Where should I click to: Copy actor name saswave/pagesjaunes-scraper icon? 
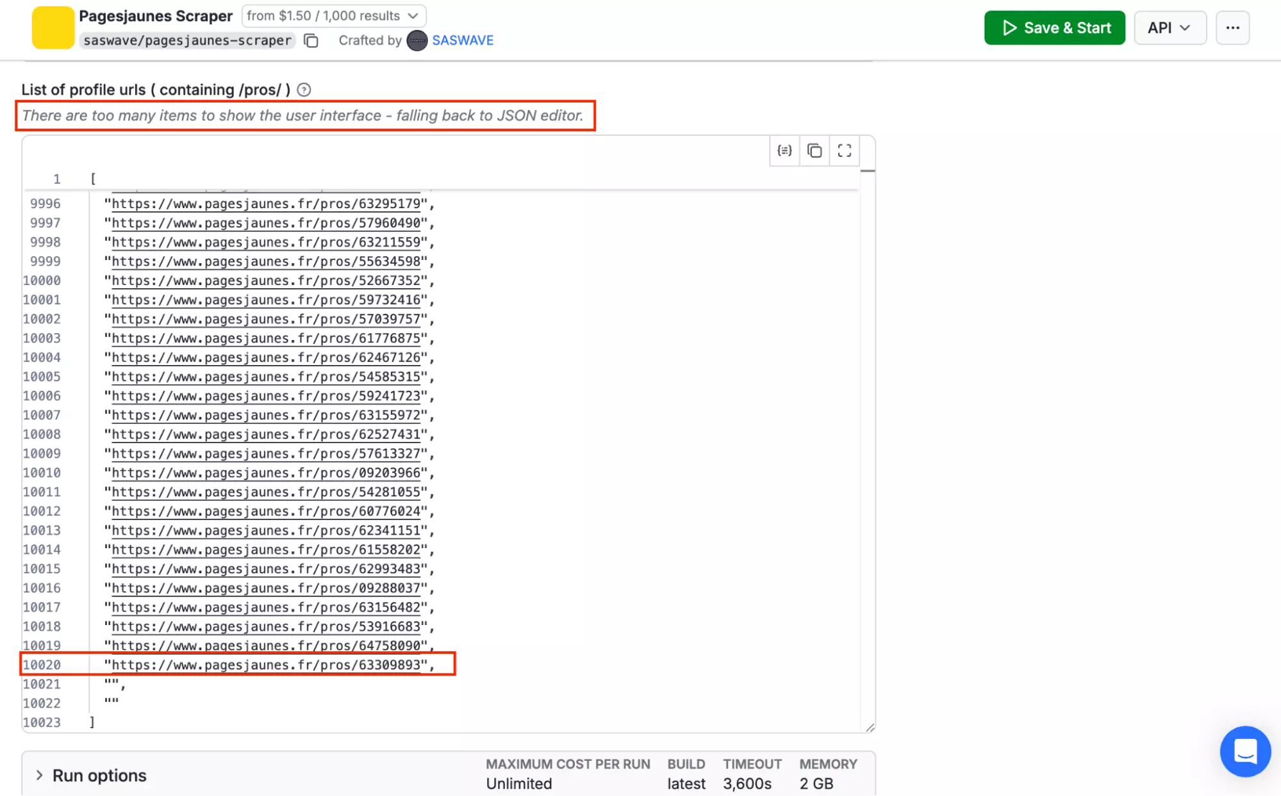(311, 41)
